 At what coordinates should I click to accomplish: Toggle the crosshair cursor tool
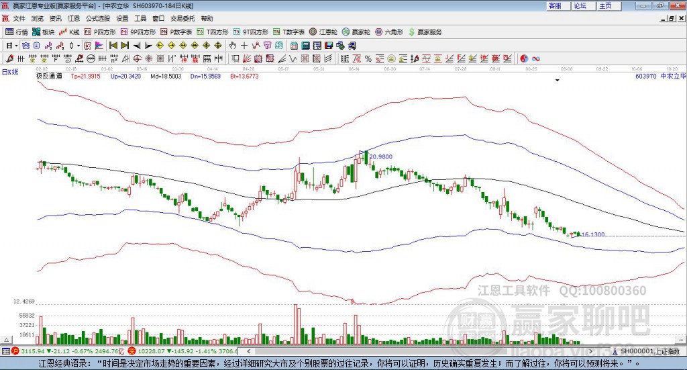point(244,45)
